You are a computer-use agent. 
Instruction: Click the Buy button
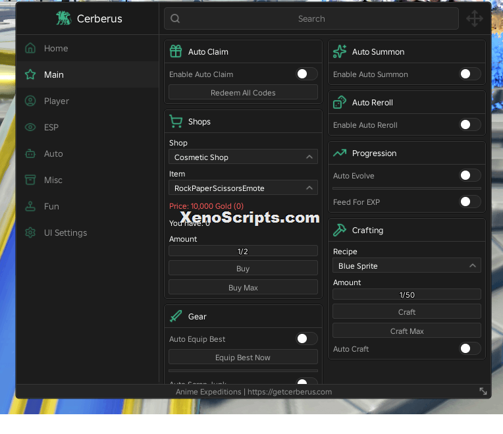tap(243, 268)
